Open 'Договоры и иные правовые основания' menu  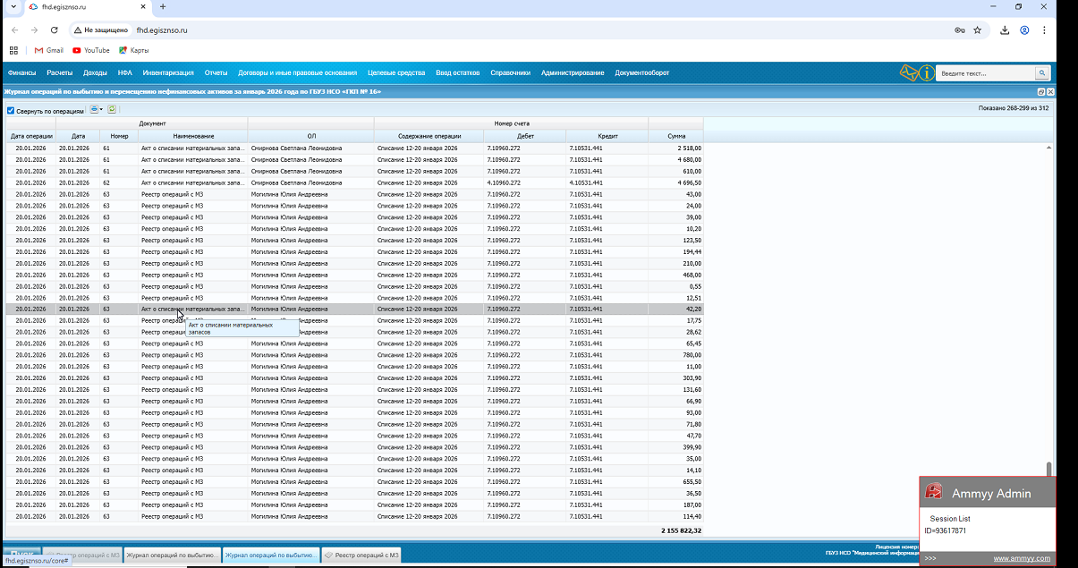(297, 72)
